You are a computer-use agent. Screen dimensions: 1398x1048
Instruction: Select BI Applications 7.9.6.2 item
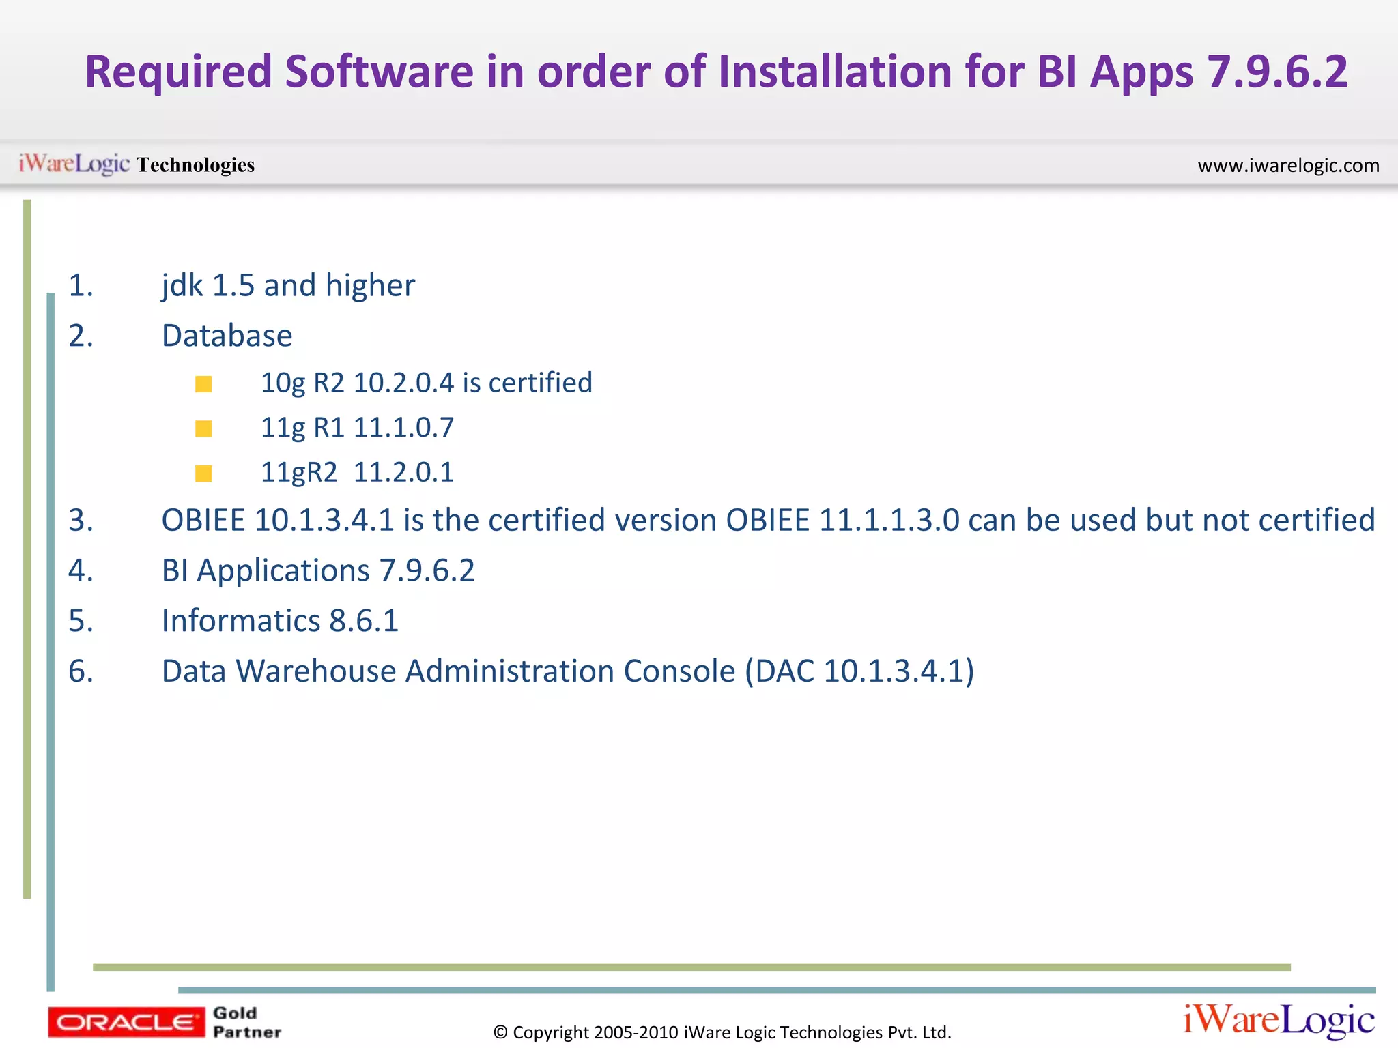317,570
